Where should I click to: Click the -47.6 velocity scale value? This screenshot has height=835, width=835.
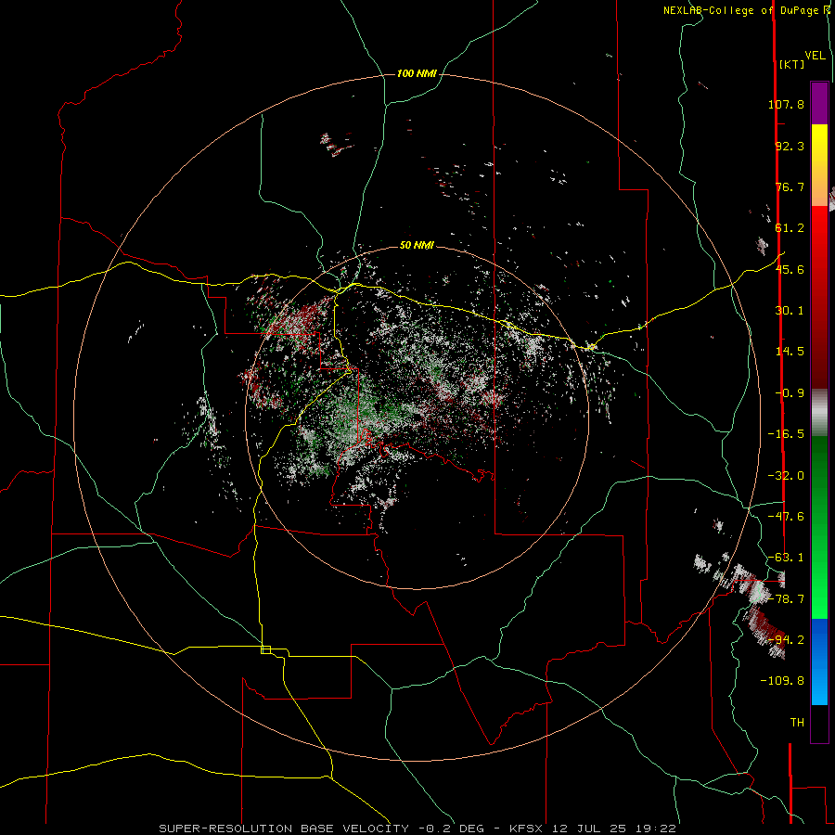786,517
